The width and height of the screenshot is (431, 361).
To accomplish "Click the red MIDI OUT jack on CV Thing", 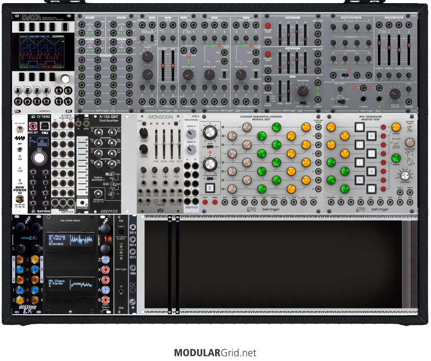I will [33, 126].
